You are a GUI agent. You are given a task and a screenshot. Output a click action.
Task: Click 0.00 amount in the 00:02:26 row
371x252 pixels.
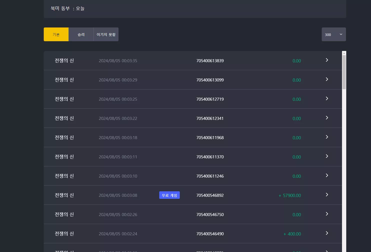(297, 215)
